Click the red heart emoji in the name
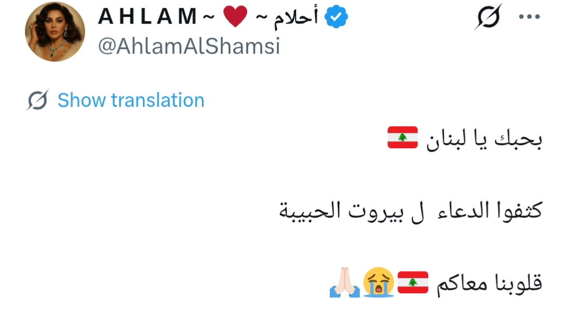Image resolution: width=568 pixels, height=309 pixels. (x=235, y=18)
